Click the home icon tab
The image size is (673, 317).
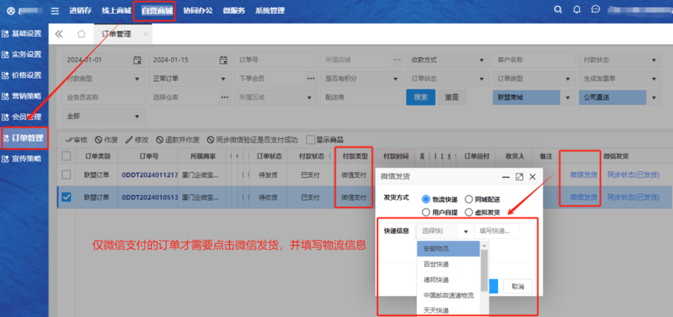pyautogui.click(x=81, y=34)
